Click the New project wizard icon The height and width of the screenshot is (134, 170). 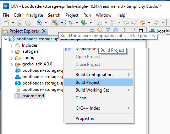click(x=6, y=23)
